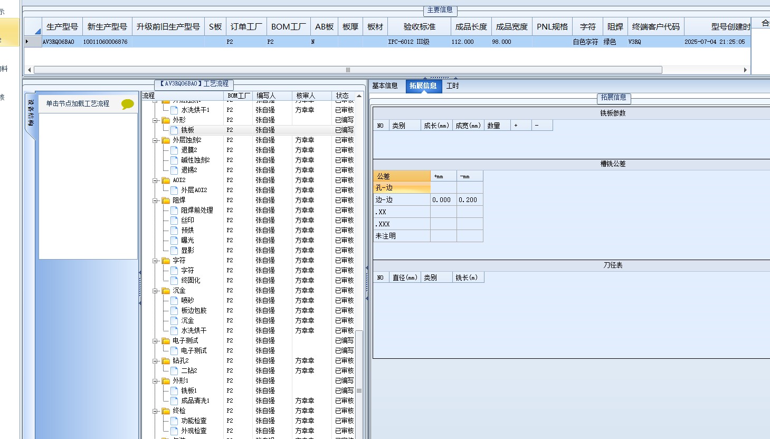Click the document icon next to 丝印

174,221
